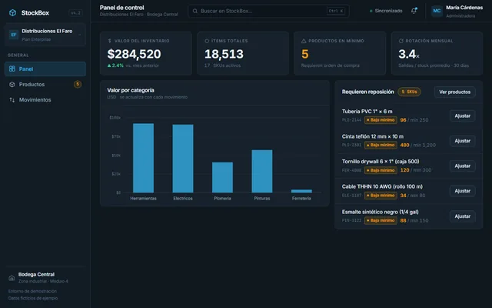Click the Pinturas bar in the chart
The image size is (492, 308).
(x=262, y=171)
